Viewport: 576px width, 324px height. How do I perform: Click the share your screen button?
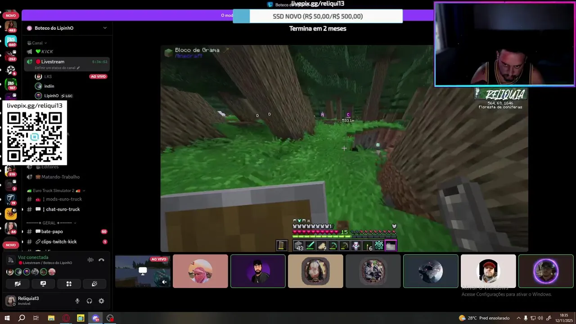click(43, 284)
